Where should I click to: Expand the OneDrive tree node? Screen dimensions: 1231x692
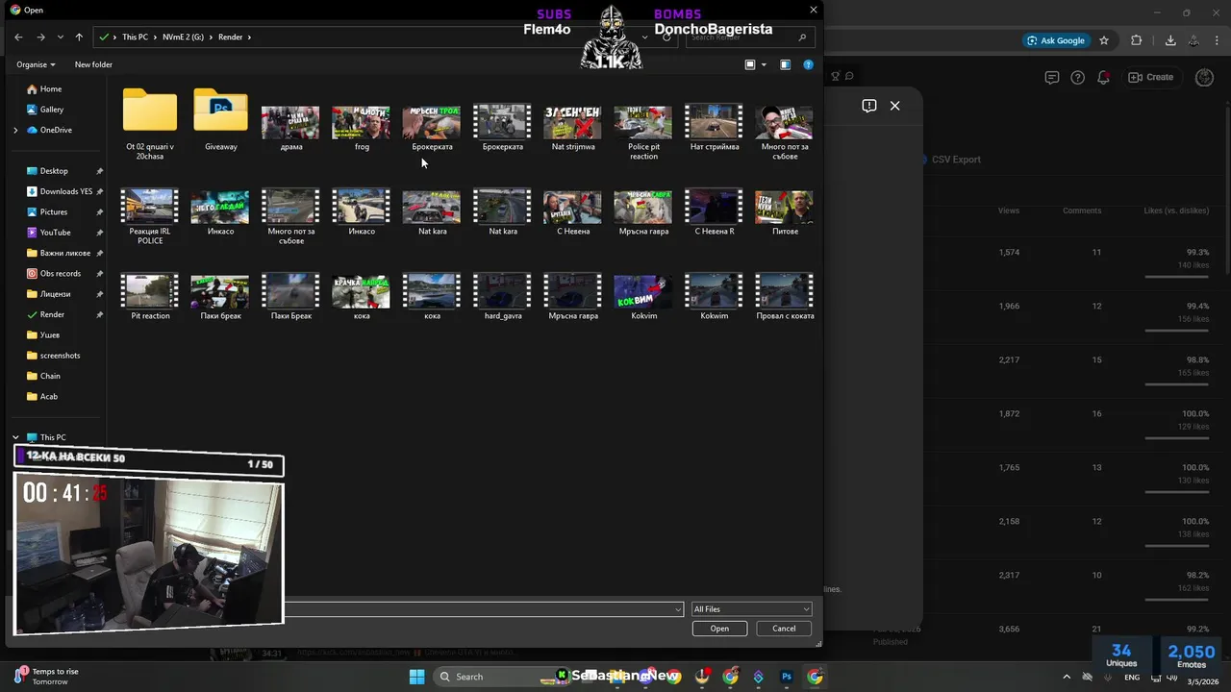tap(15, 130)
